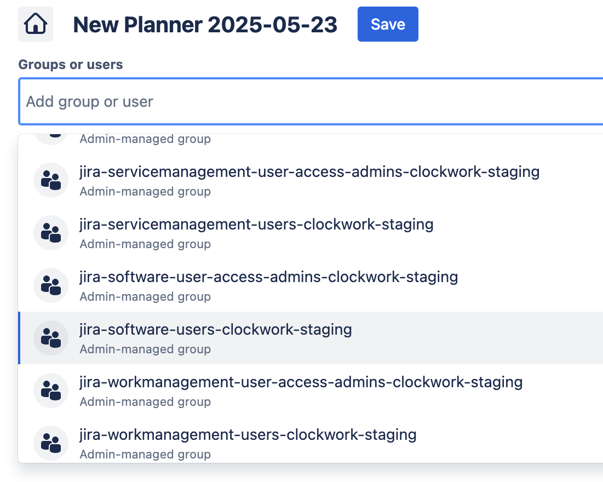The height and width of the screenshot is (482, 603).
Task: Click the New Planner 2025-05-23 title
Action: (205, 25)
